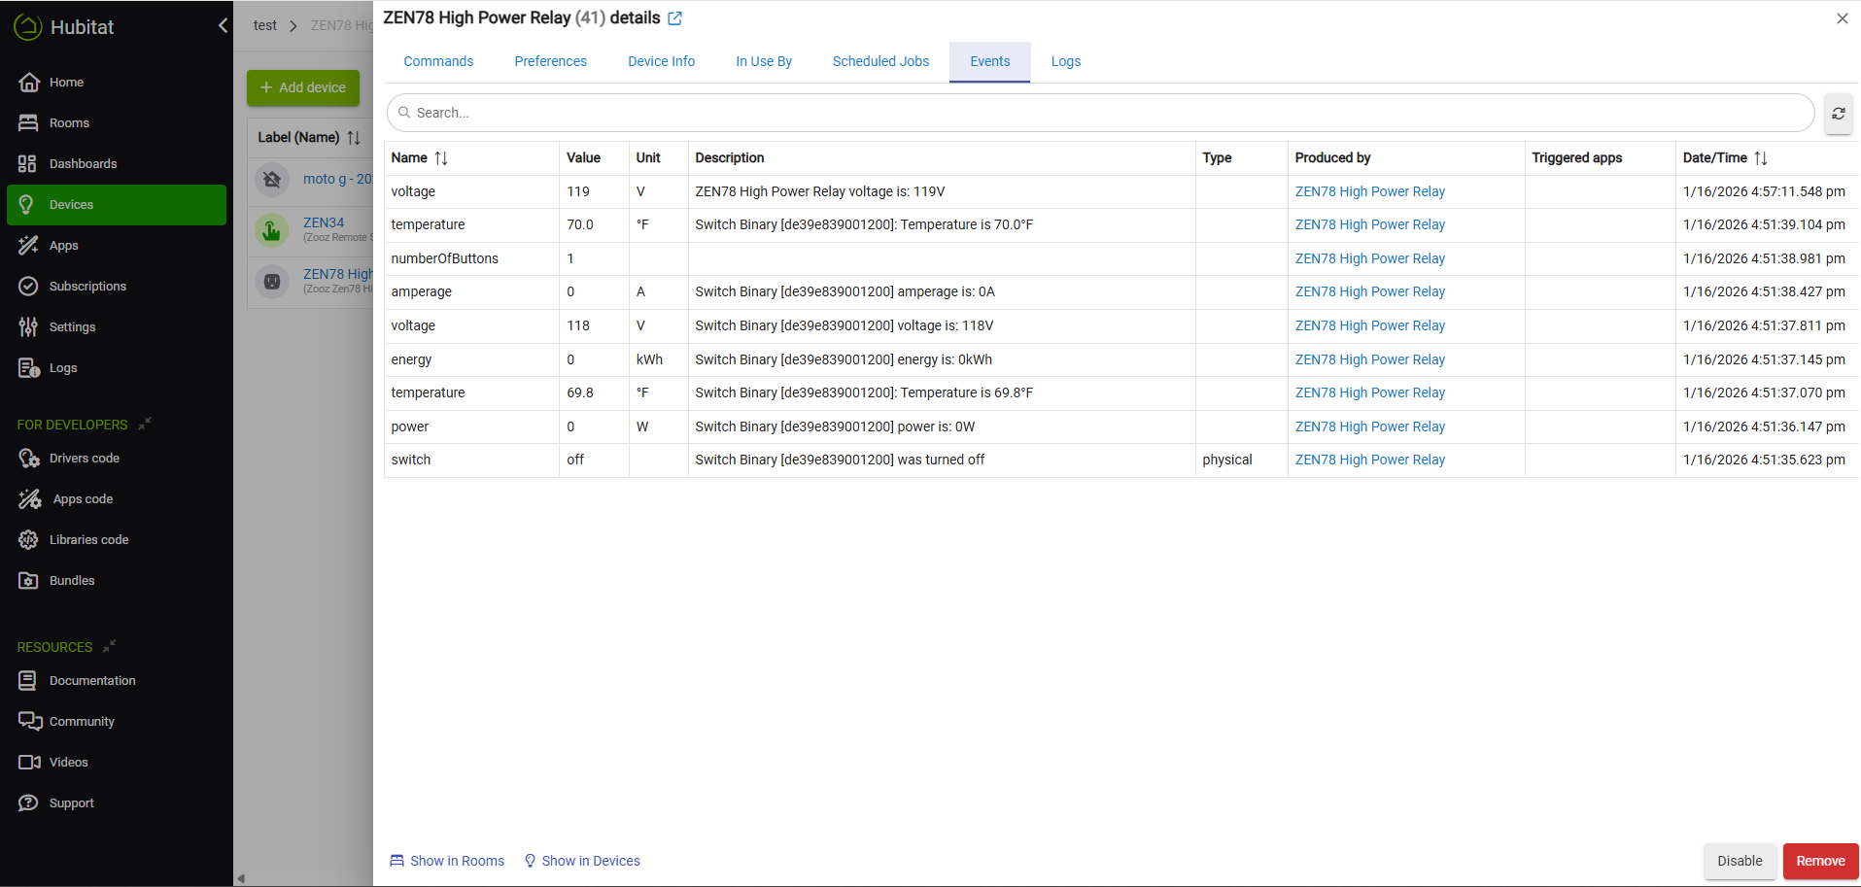Open Rooms in sidebar
The image size is (1861, 887).
[69, 123]
